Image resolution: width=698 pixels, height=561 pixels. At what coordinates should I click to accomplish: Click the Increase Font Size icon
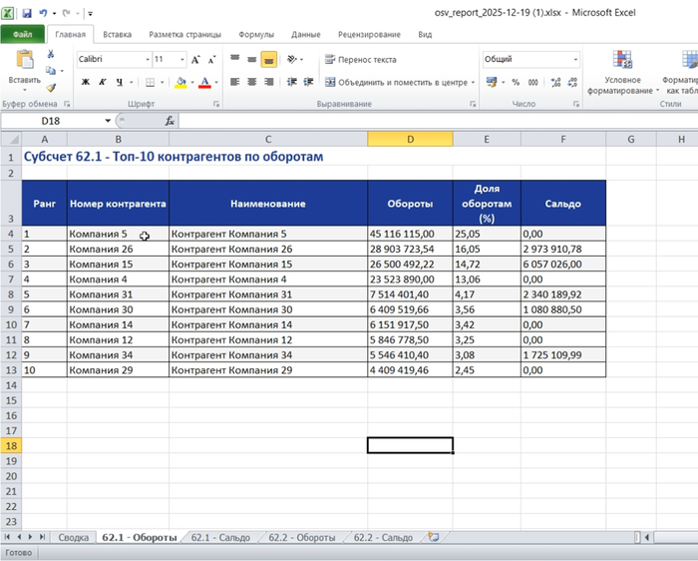click(x=195, y=60)
